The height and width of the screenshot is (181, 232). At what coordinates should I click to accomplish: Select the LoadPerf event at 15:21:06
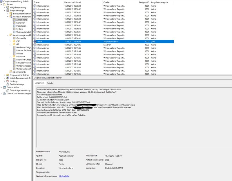click(x=104, y=45)
